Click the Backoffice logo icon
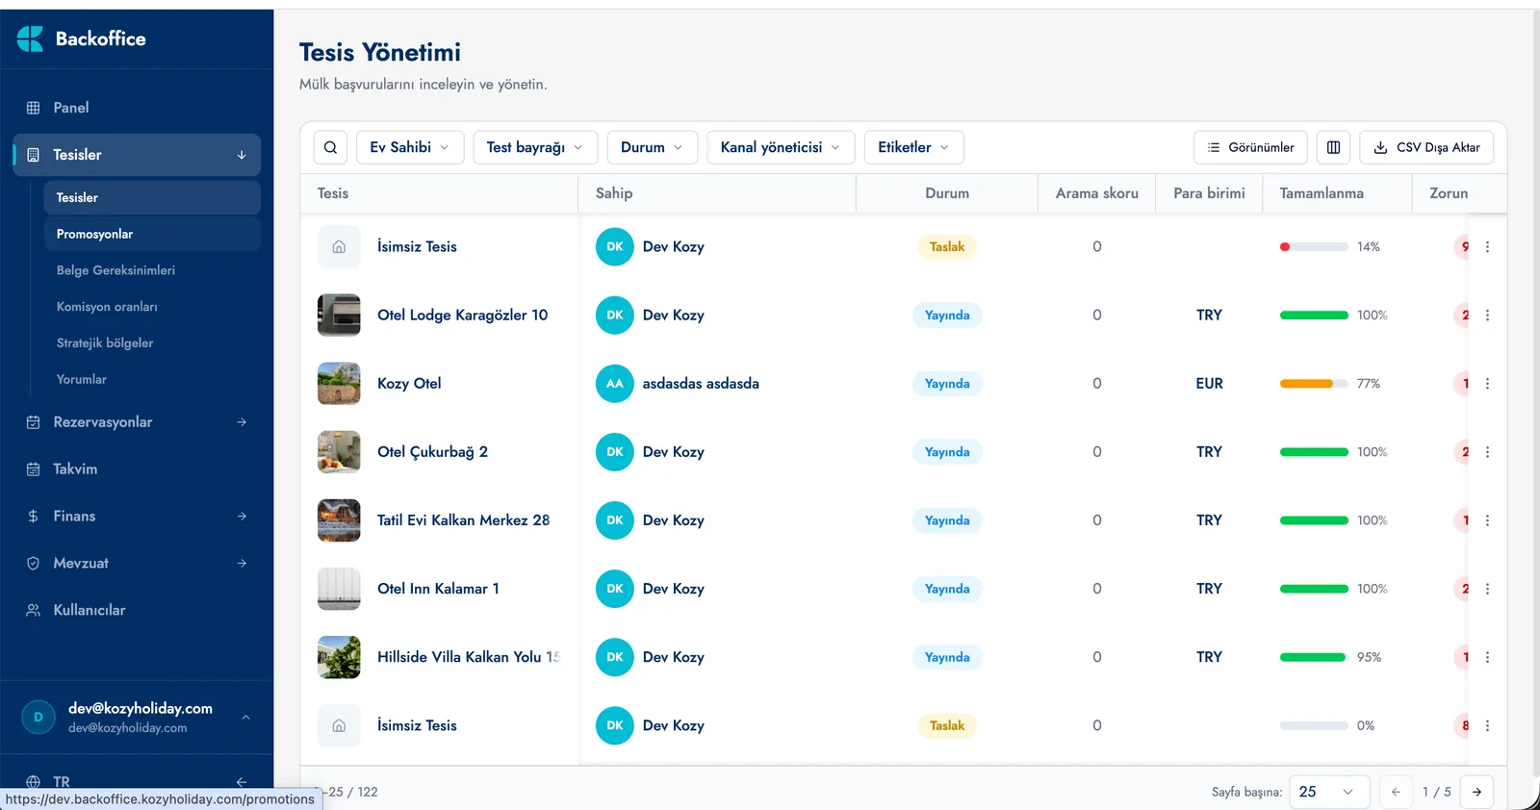1540x810 pixels. click(31, 38)
